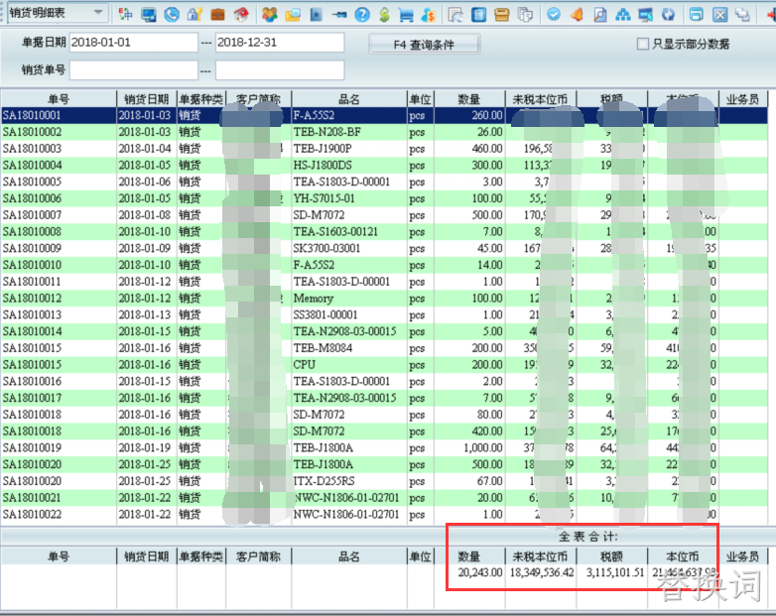This screenshot has width=776, height=616.
Task: Focus the 单据日期 start field 2018-01-01
Action: pyautogui.click(x=134, y=43)
